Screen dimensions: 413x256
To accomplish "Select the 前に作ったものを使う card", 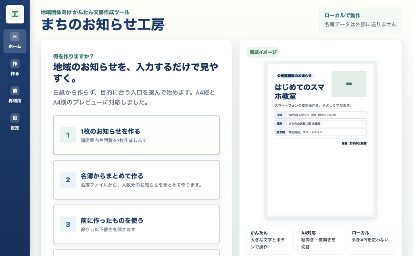I will (x=136, y=224).
